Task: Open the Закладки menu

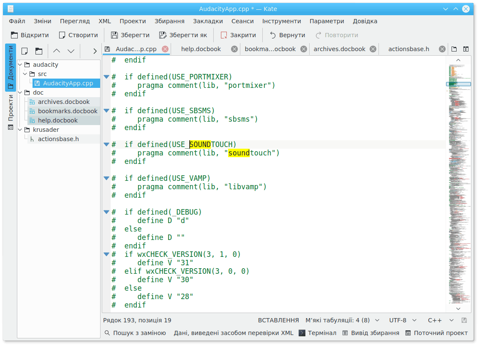Action: click(x=208, y=21)
